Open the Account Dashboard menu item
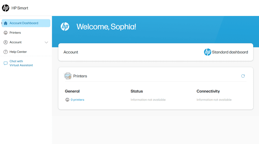This screenshot has width=259, height=144. click(x=26, y=23)
